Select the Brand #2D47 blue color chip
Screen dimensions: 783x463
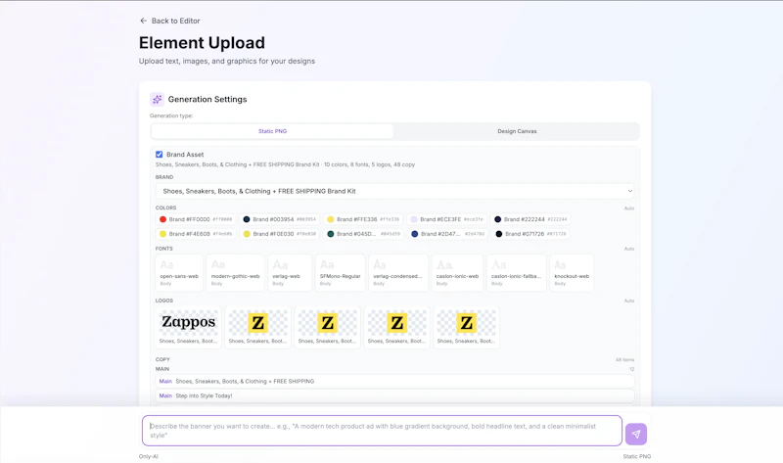click(x=447, y=234)
